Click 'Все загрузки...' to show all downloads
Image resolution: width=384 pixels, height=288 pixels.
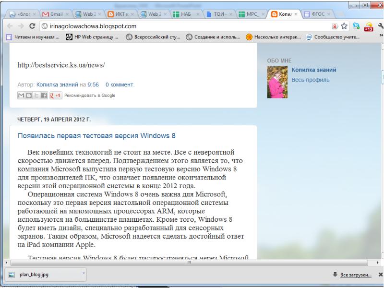[x=355, y=275]
